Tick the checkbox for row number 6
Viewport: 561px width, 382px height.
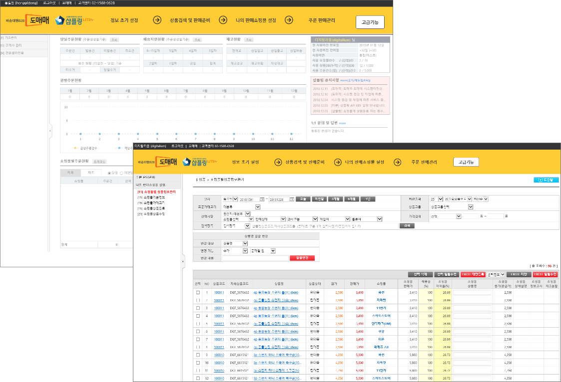coord(198,332)
